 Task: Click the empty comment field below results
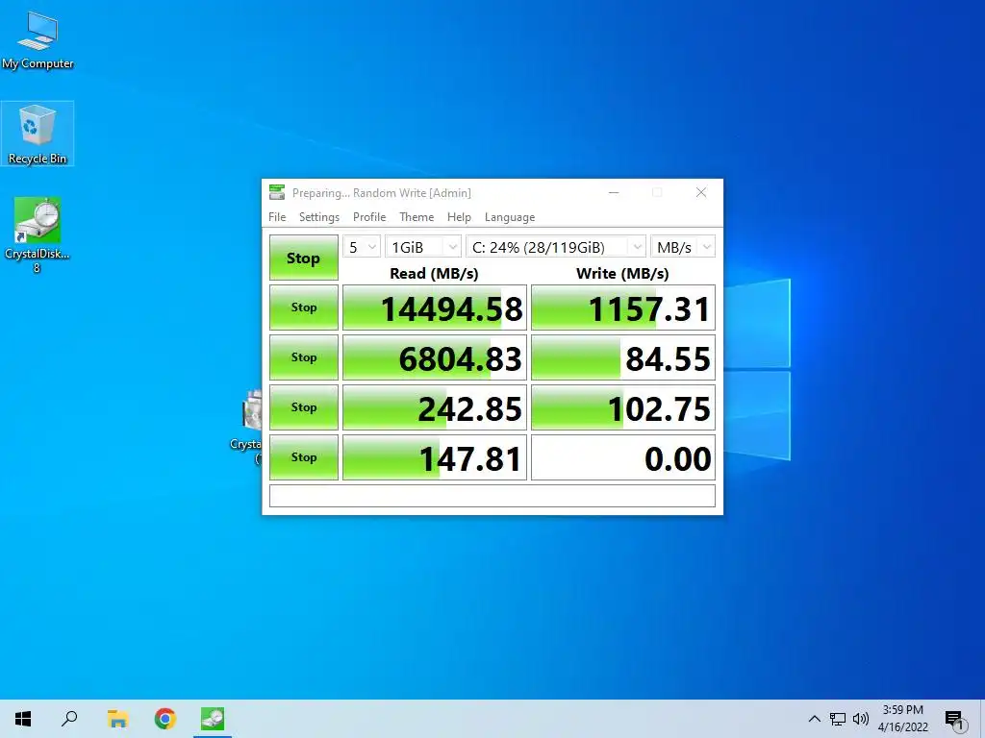[492, 496]
